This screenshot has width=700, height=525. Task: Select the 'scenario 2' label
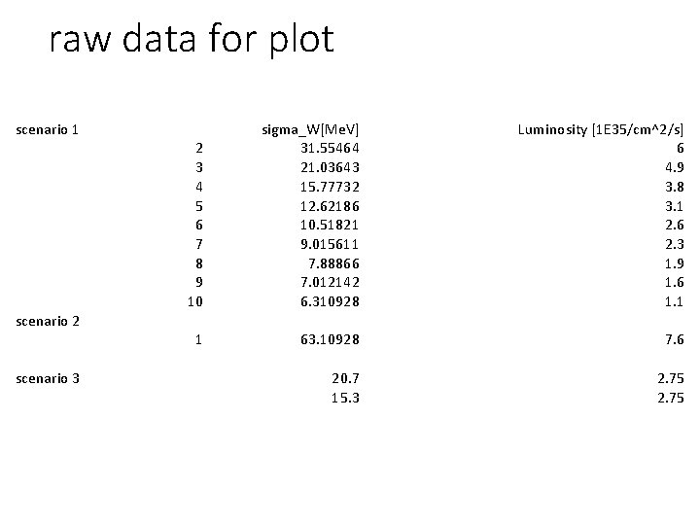point(48,322)
